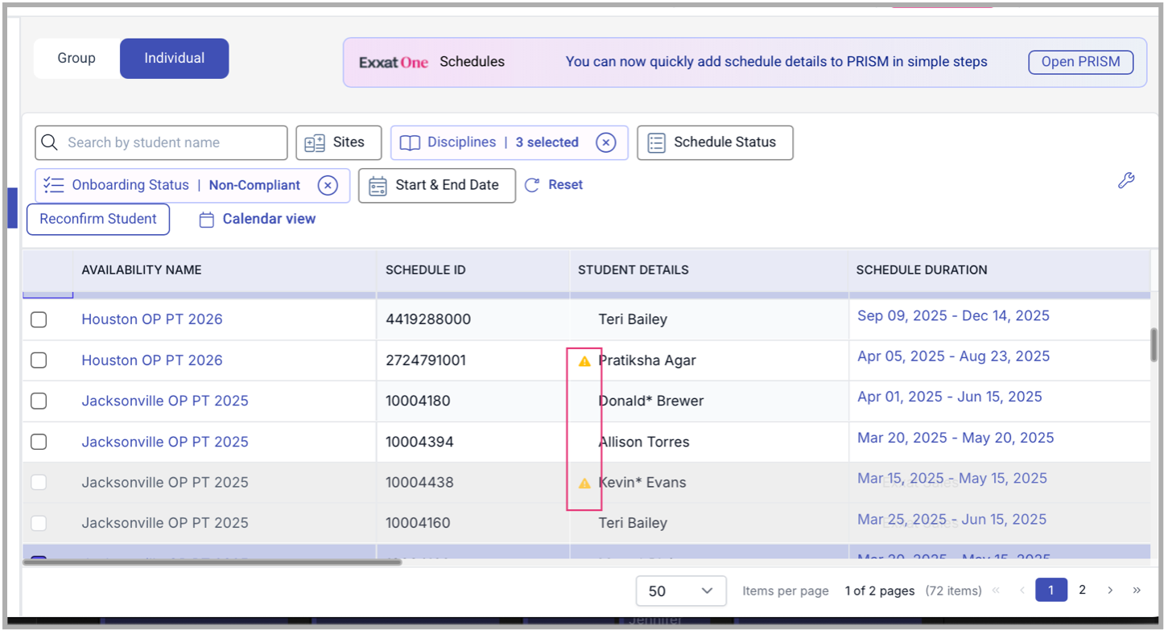Screen dimensions: 1168x634
Task: Open the Start & End Date filter
Action: click(436, 185)
